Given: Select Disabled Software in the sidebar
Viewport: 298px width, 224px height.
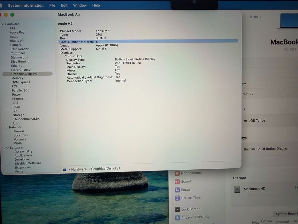Looking at the screenshot, I should pos(28,163).
